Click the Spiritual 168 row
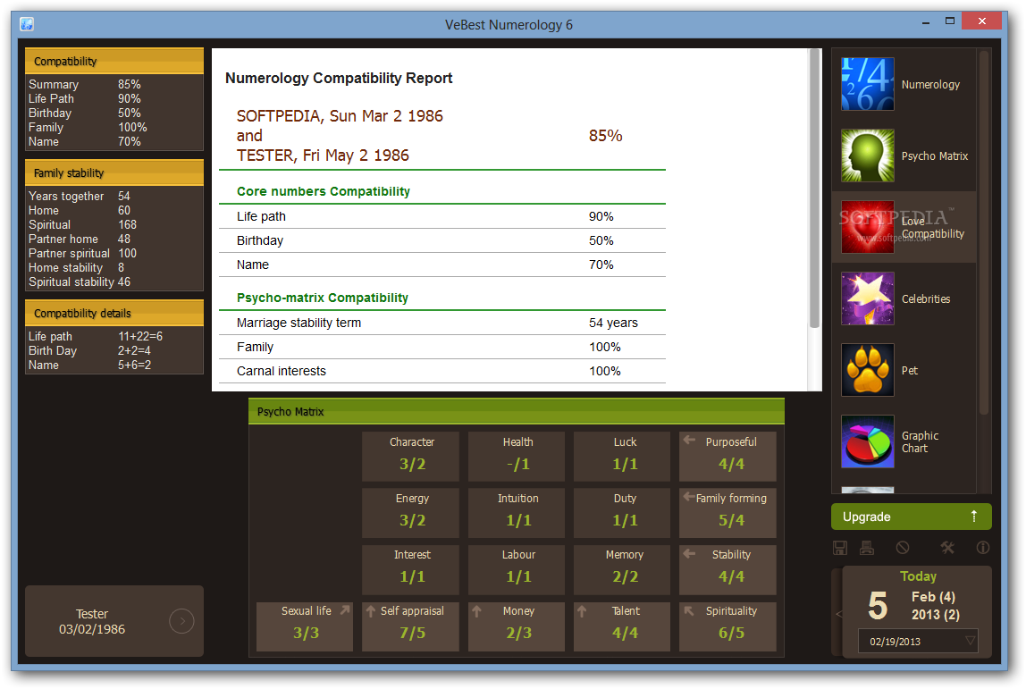 click(x=114, y=225)
